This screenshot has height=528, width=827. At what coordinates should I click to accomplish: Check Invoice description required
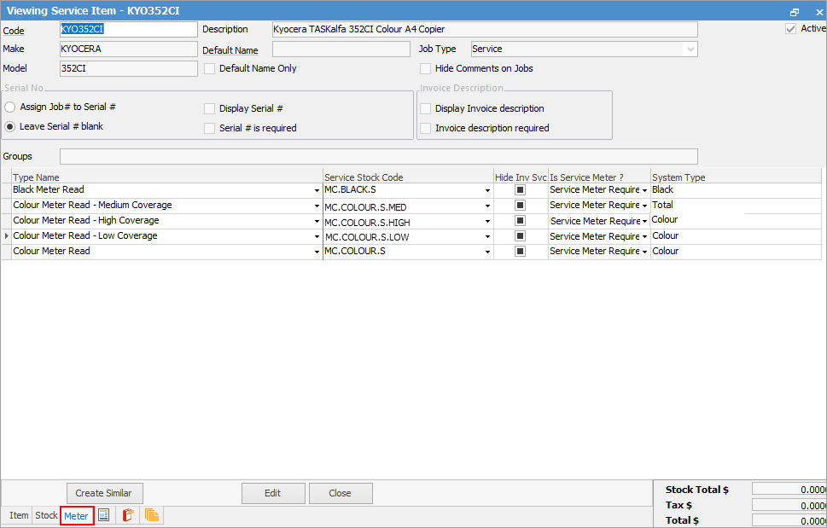pyautogui.click(x=425, y=128)
